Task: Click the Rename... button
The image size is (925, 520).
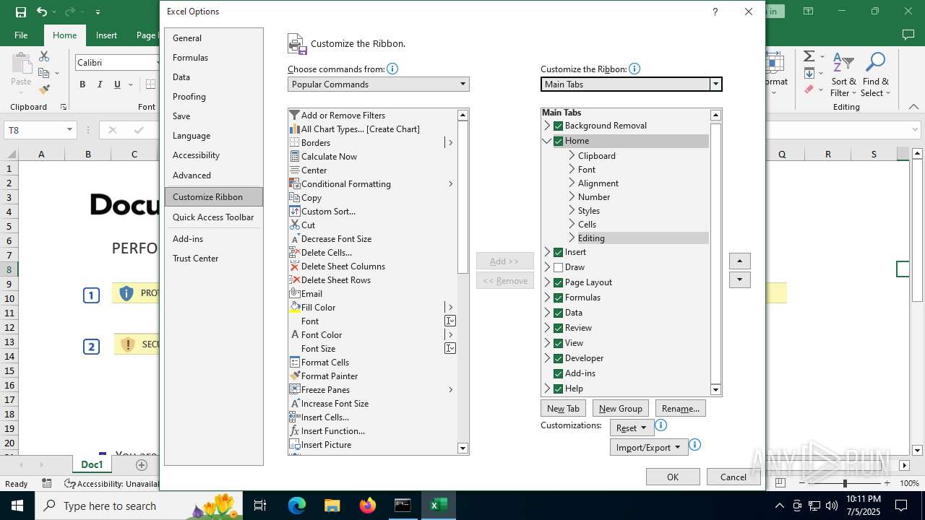Action: click(680, 408)
